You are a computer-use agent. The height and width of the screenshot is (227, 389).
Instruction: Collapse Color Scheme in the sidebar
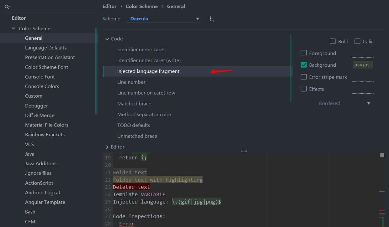pos(13,28)
